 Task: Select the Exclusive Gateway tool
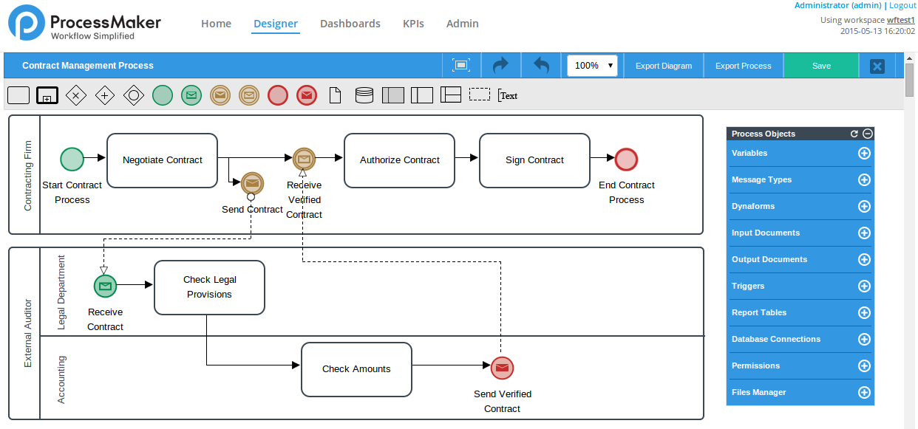pos(76,95)
